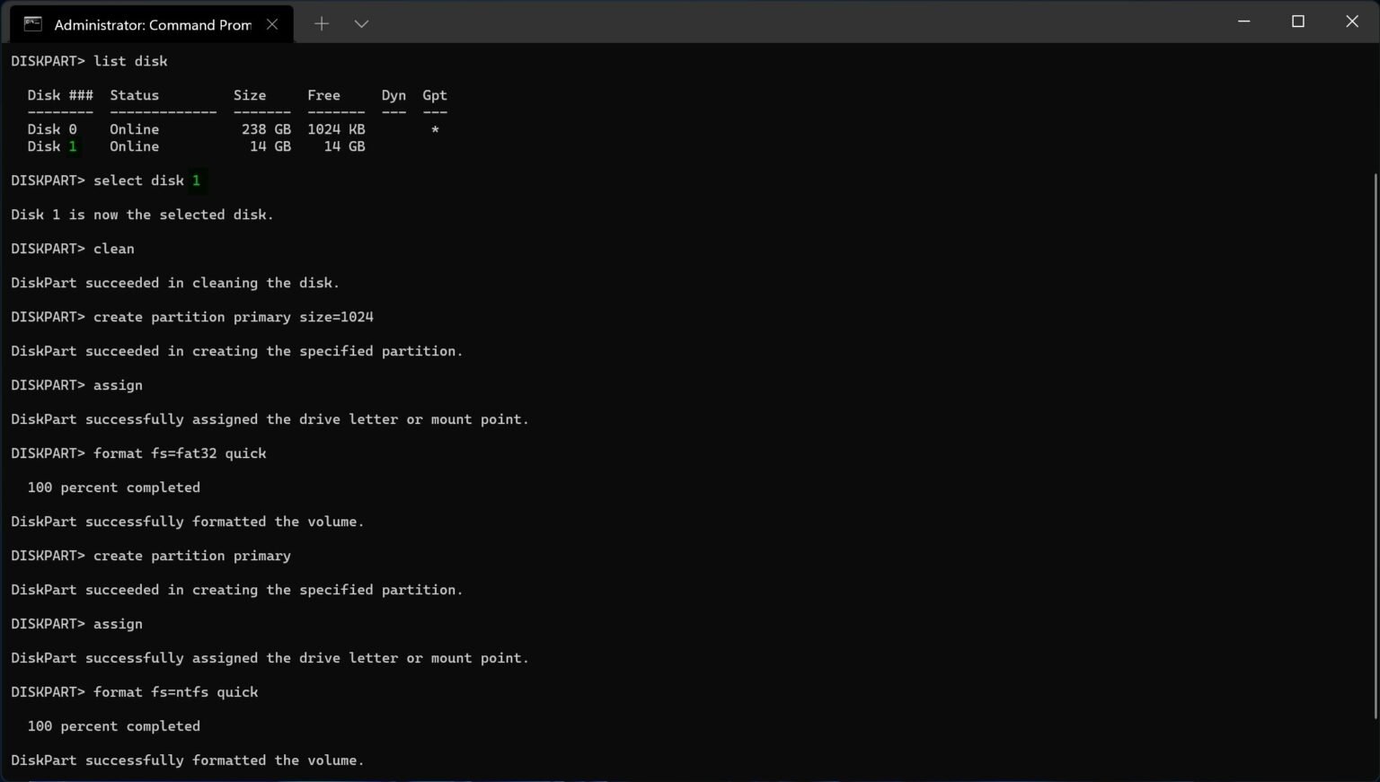This screenshot has width=1380, height=782.
Task: Click the asterisk in the Gpt column
Action: (435, 129)
